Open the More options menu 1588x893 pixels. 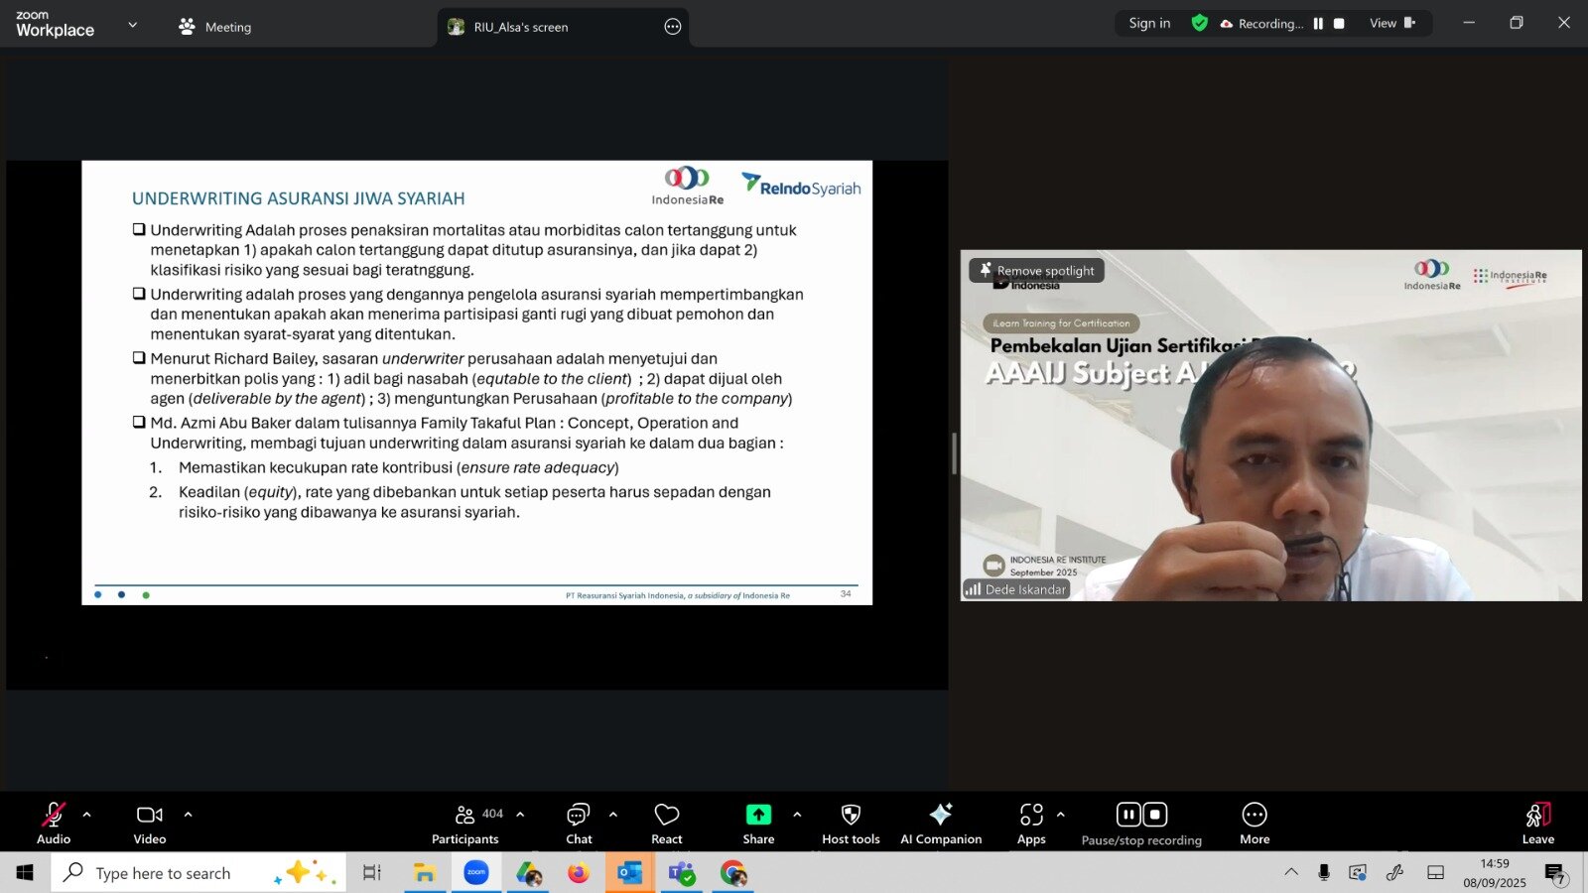coord(1255,823)
